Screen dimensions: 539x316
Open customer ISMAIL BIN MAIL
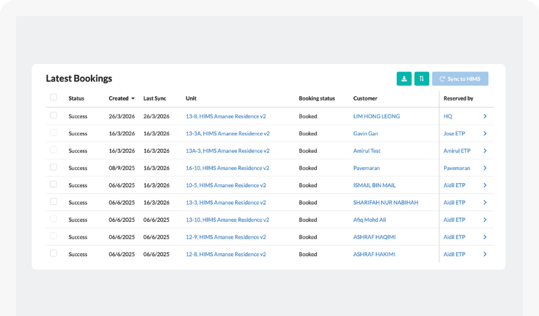point(375,185)
